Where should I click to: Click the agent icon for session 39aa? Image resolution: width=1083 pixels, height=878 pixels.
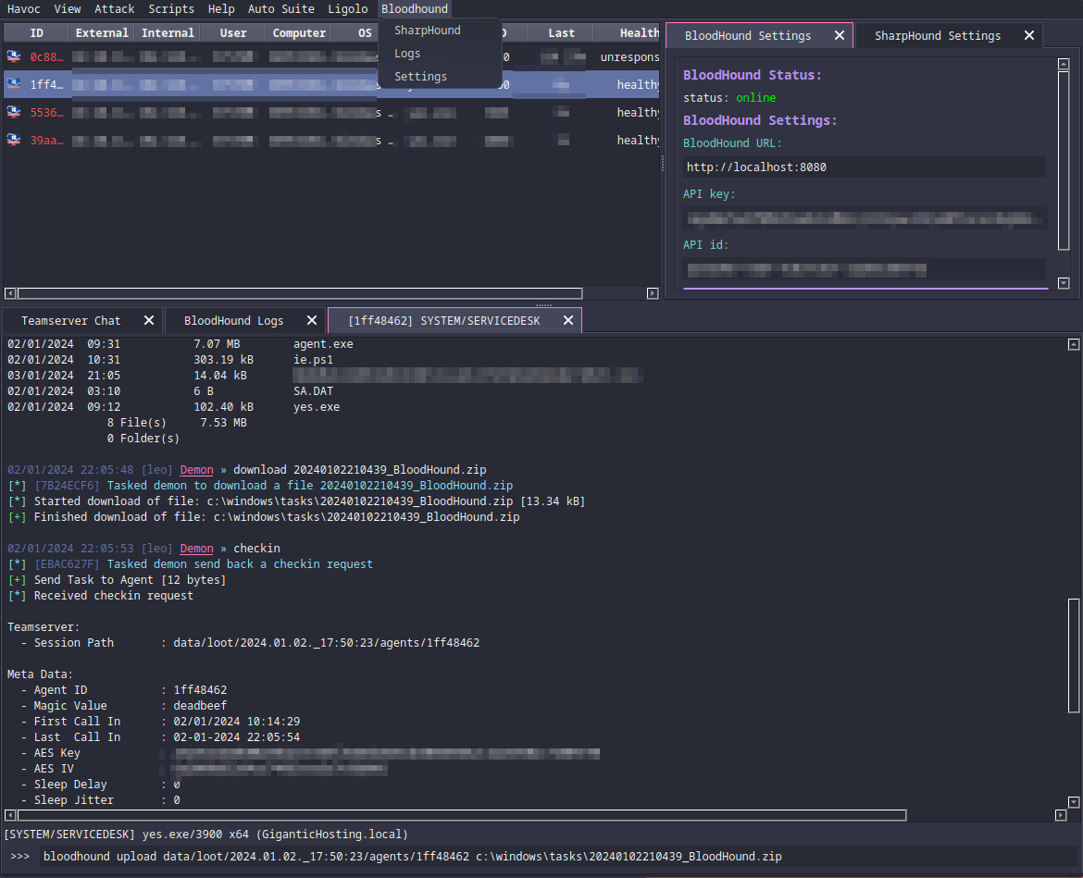point(14,140)
